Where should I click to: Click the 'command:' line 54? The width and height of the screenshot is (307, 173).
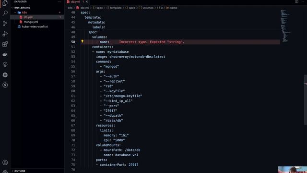tap(104, 62)
